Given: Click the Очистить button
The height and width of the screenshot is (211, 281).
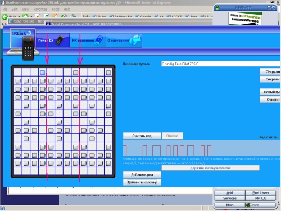Looking at the screenshot, I should click(x=270, y=100).
